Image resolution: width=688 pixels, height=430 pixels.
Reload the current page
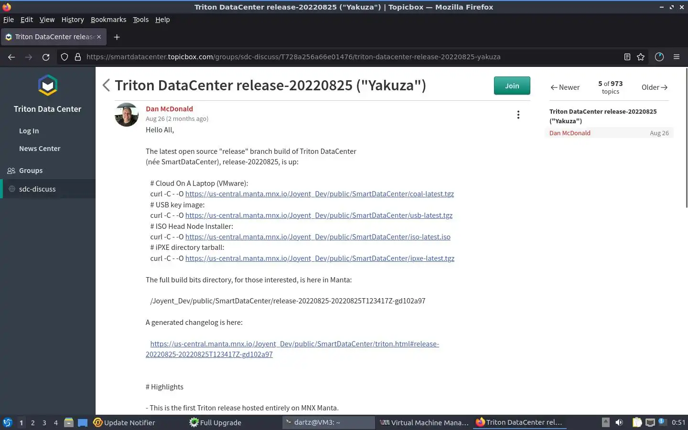pyautogui.click(x=46, y=57)
